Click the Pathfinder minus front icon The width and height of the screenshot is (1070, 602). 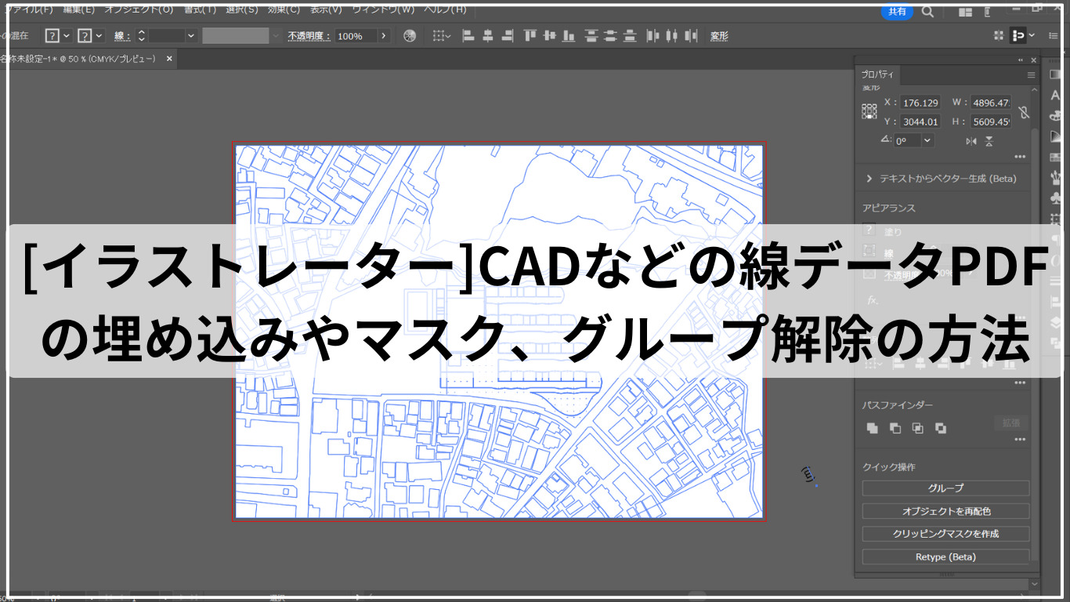(895, 428)
